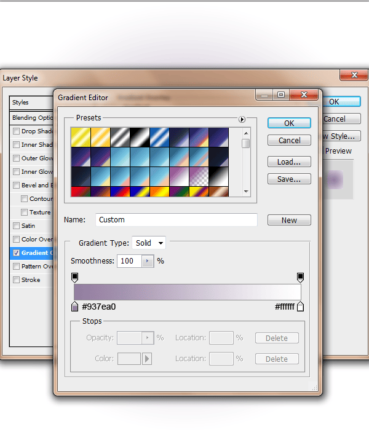The height and width of the screenshot is (430, 369).
Task: Pick the black-to-white preset in third row
Action: (218, 177)
